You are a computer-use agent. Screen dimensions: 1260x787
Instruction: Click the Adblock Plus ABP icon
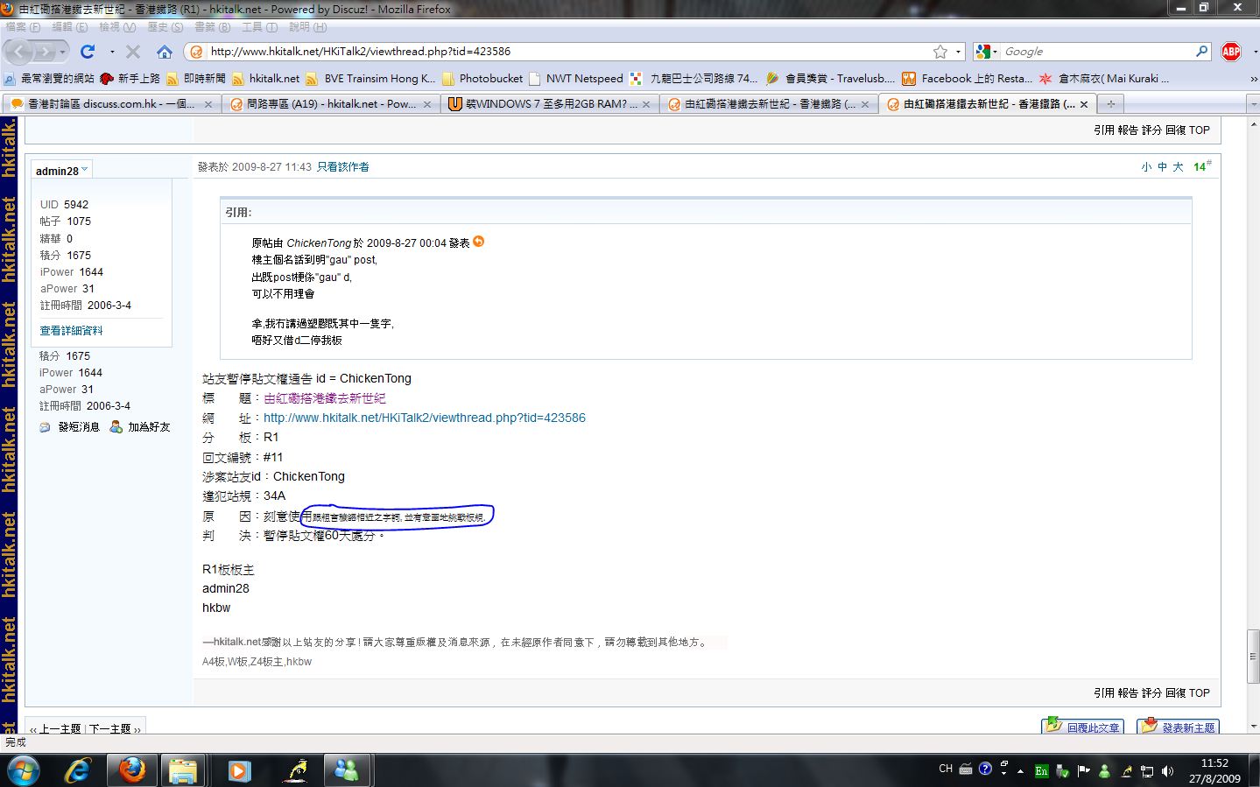[1231, 52]
